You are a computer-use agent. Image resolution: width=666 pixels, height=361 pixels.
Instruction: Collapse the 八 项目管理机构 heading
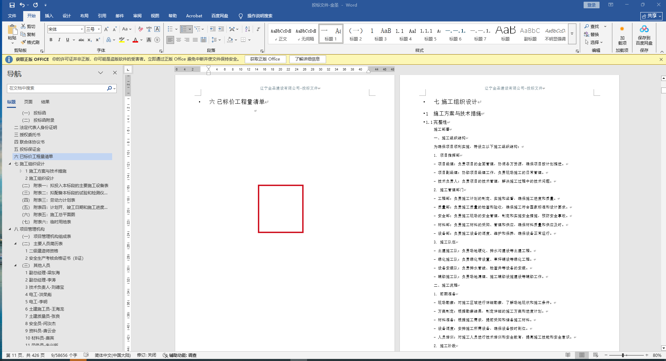(x=10, y=229)
